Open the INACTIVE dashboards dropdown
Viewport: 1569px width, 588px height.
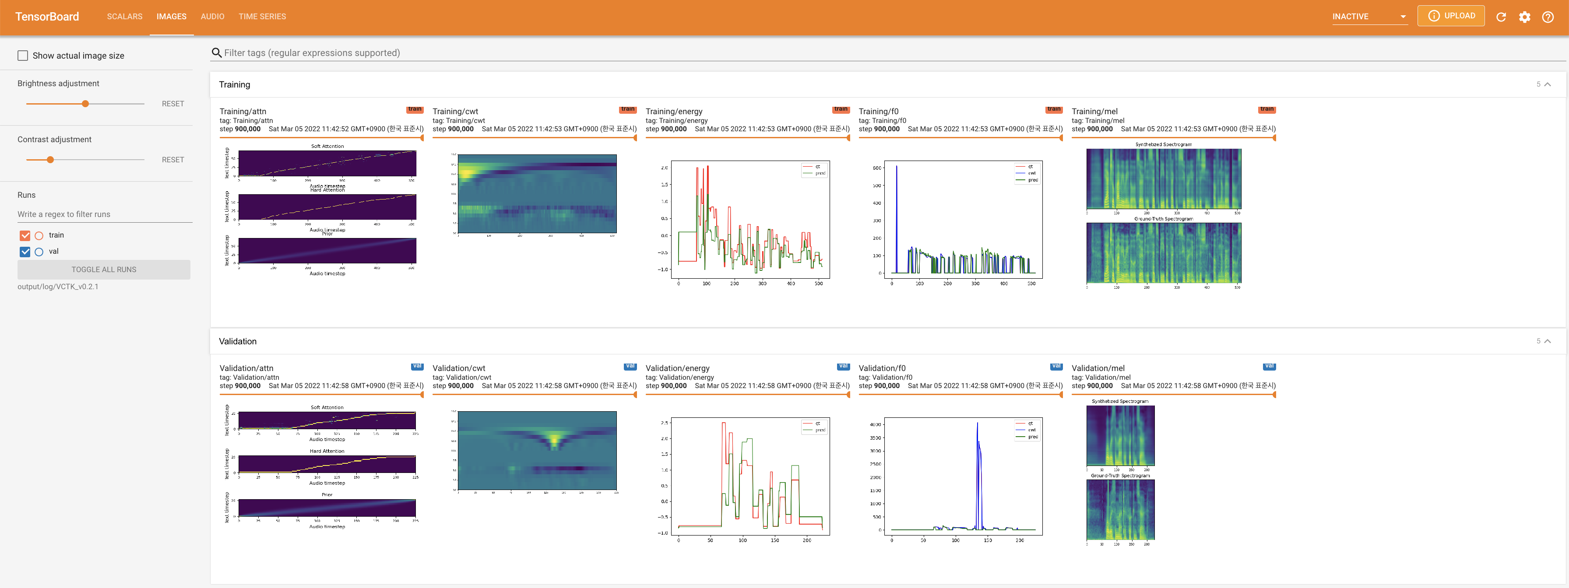pyautogui.click(x=1368, y=17)
